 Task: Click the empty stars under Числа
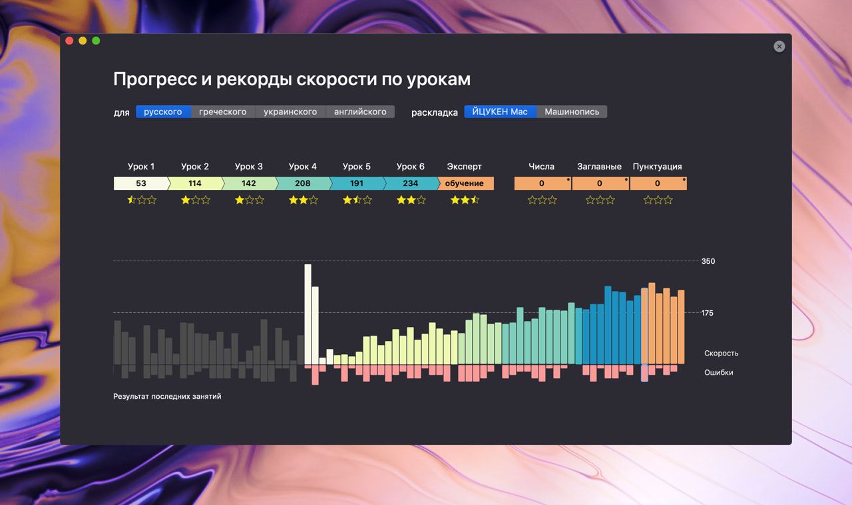tap(542, 200)
